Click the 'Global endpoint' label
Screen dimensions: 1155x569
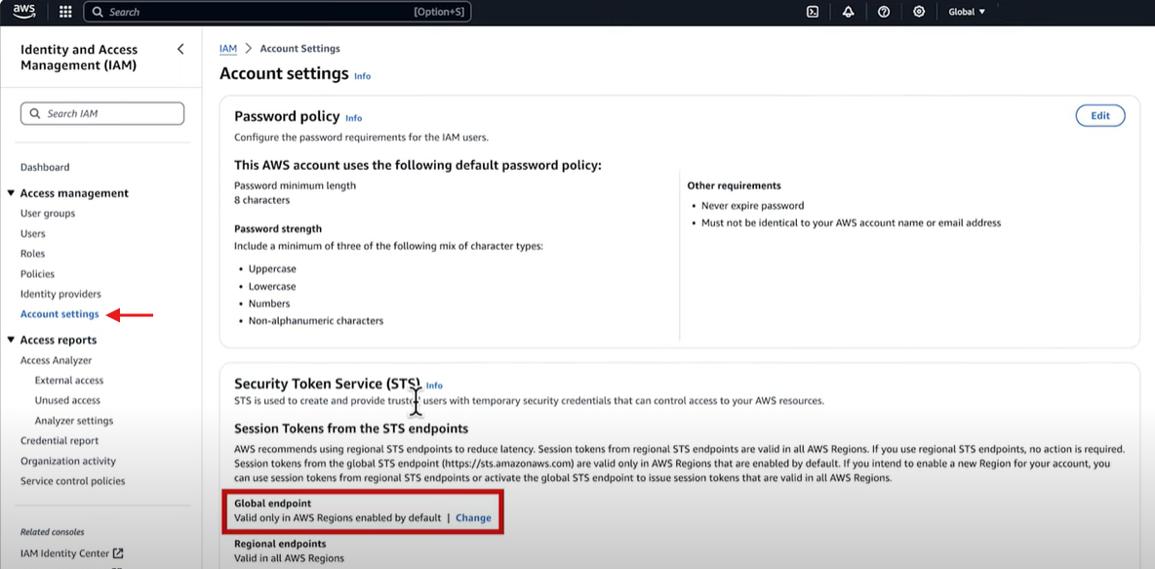point(272,504)
